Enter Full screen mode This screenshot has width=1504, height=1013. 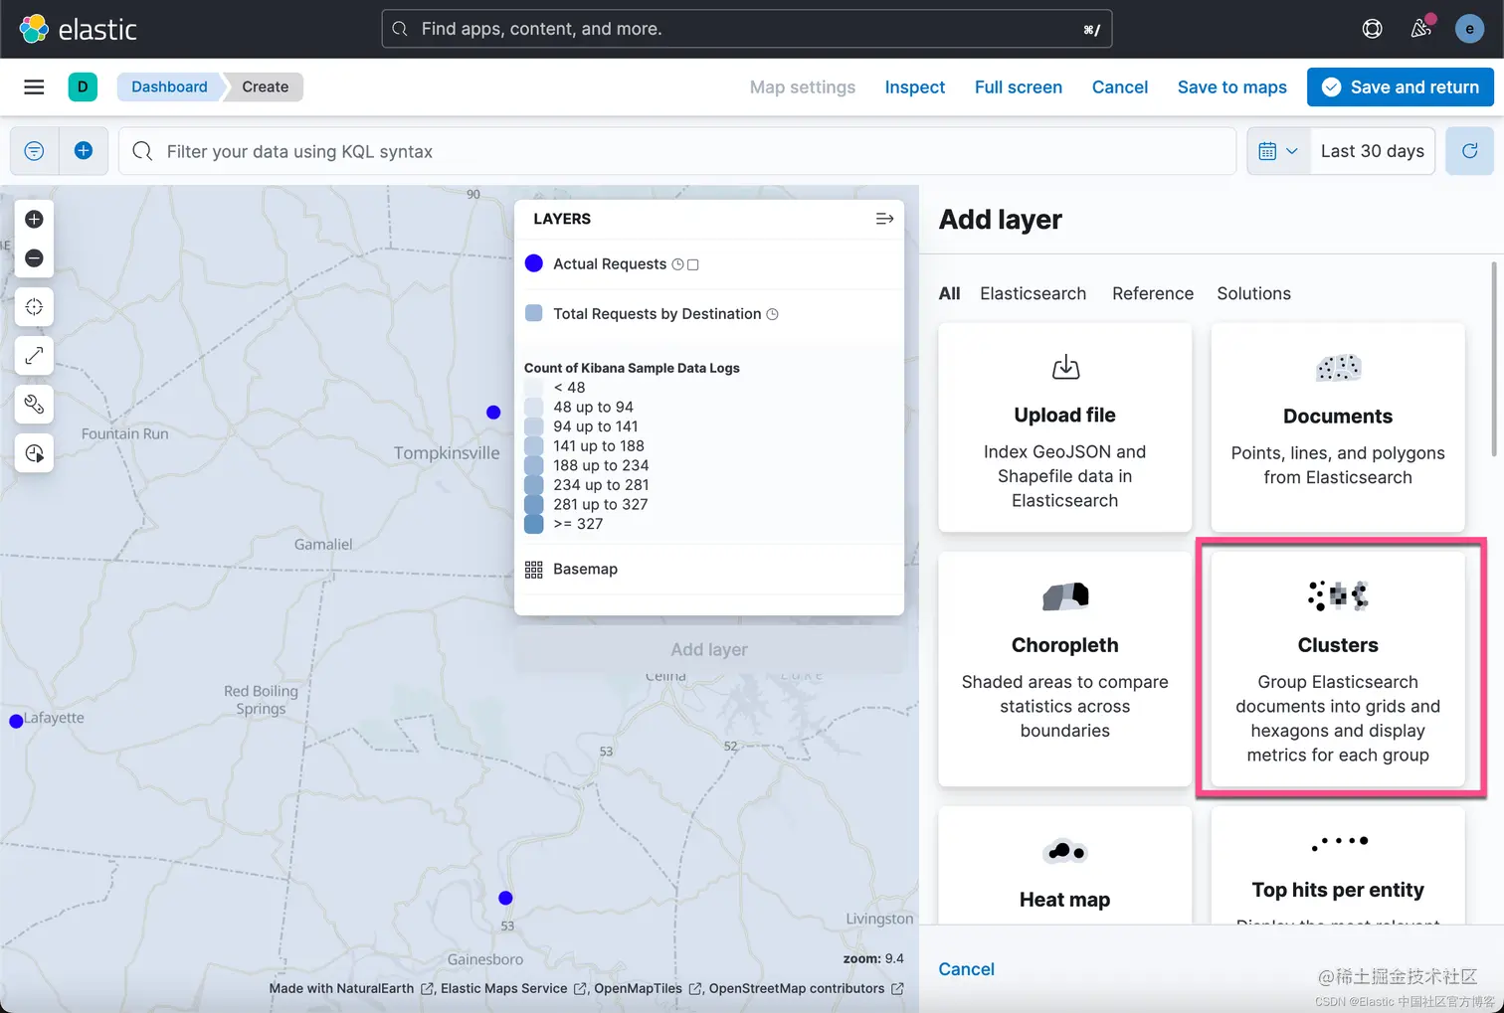pyautogui.click(x=1019, y=86)
